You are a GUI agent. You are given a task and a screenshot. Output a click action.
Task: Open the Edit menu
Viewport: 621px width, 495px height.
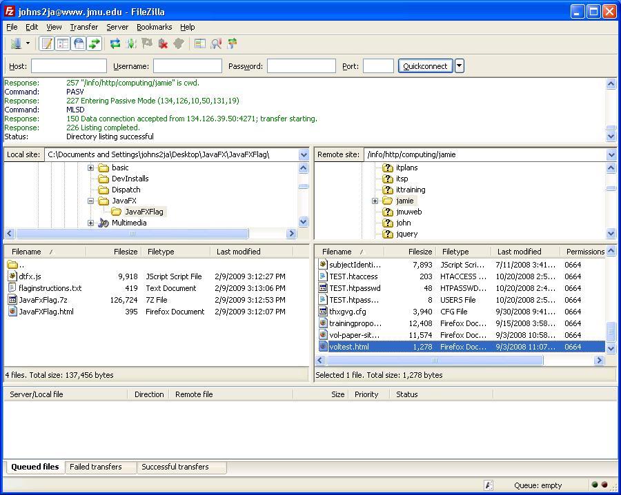[32, 27]
